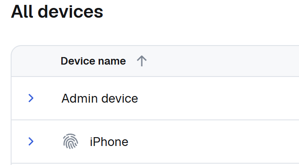Open the Admin device entry
299x165 pixels.
click(x=100, y=98)
